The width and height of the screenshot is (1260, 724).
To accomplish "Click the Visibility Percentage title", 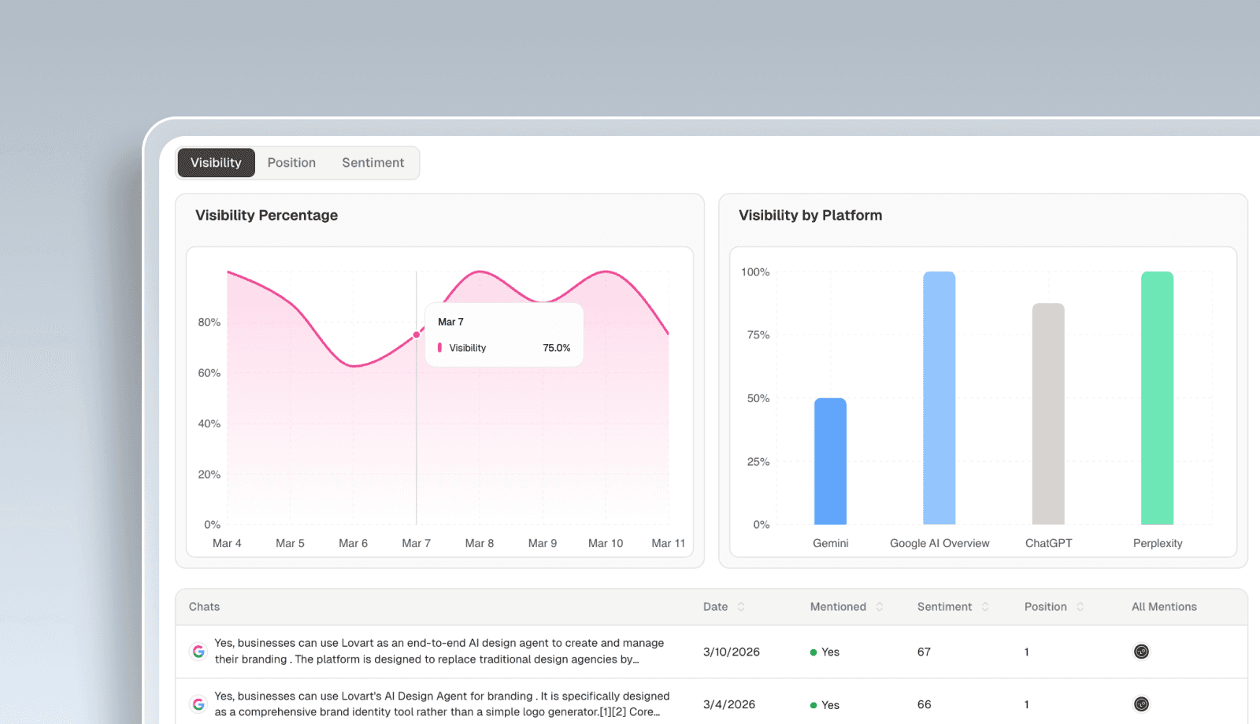I will point(266,216).
